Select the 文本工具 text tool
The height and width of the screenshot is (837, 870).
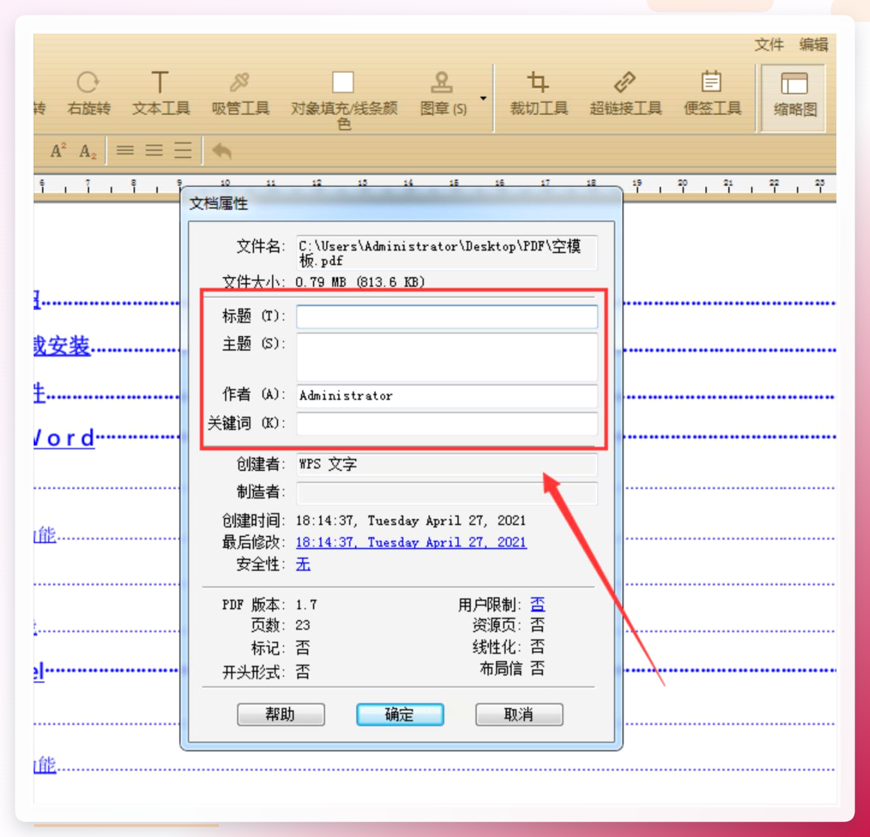(x=160, y=94)
